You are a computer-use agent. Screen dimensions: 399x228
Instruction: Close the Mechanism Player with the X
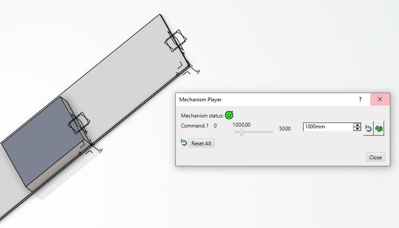click(380, 99)
